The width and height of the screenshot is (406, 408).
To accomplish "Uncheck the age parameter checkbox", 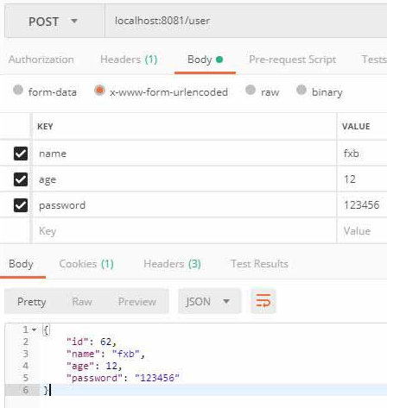I will (21, 179).
